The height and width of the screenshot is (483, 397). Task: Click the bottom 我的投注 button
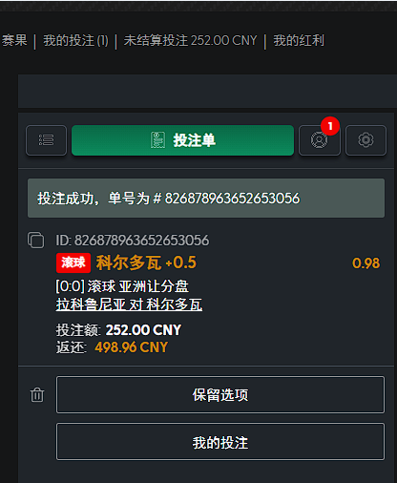[x=220, y=442]
